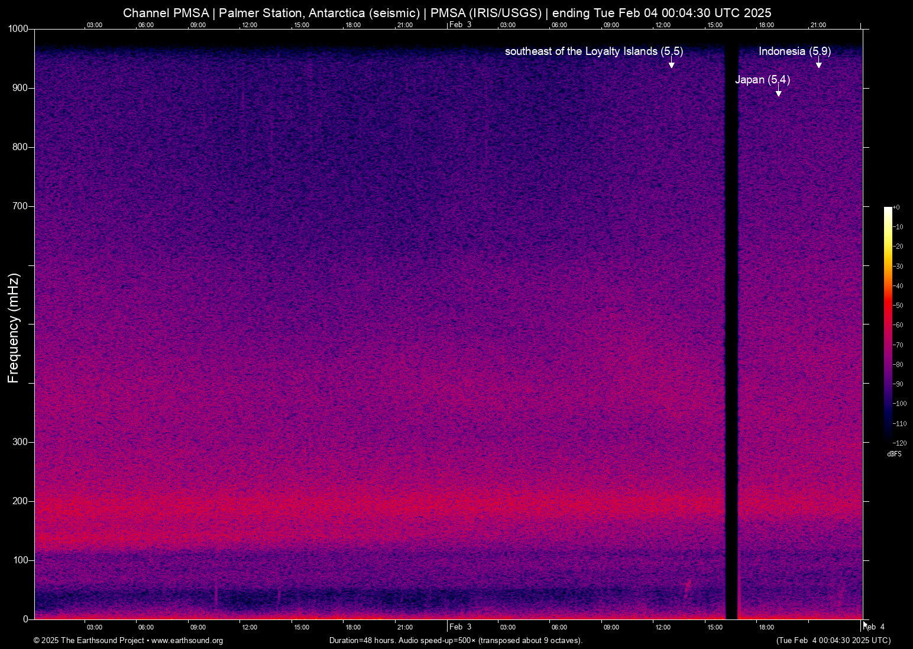Image resolution: width=913 pixels, height=649 pixels.
Task: Click the dBFS unit label under color scale
Action: click(894, 454)
